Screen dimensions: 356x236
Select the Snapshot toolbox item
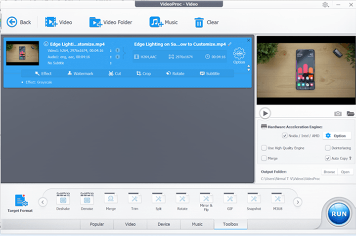(254, 202)
